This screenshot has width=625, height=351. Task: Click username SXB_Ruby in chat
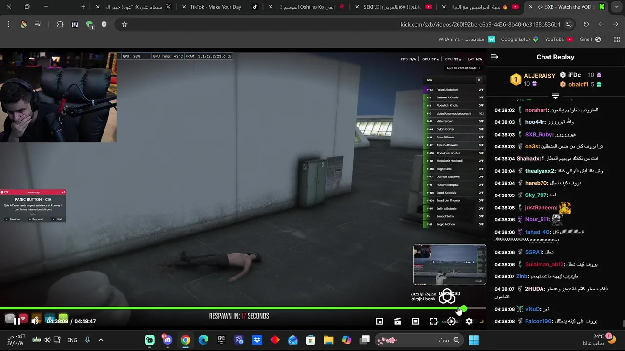[x=539, y=135]
